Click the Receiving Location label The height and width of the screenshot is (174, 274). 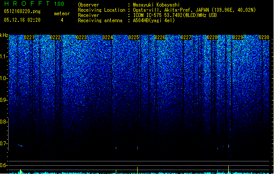101,10
